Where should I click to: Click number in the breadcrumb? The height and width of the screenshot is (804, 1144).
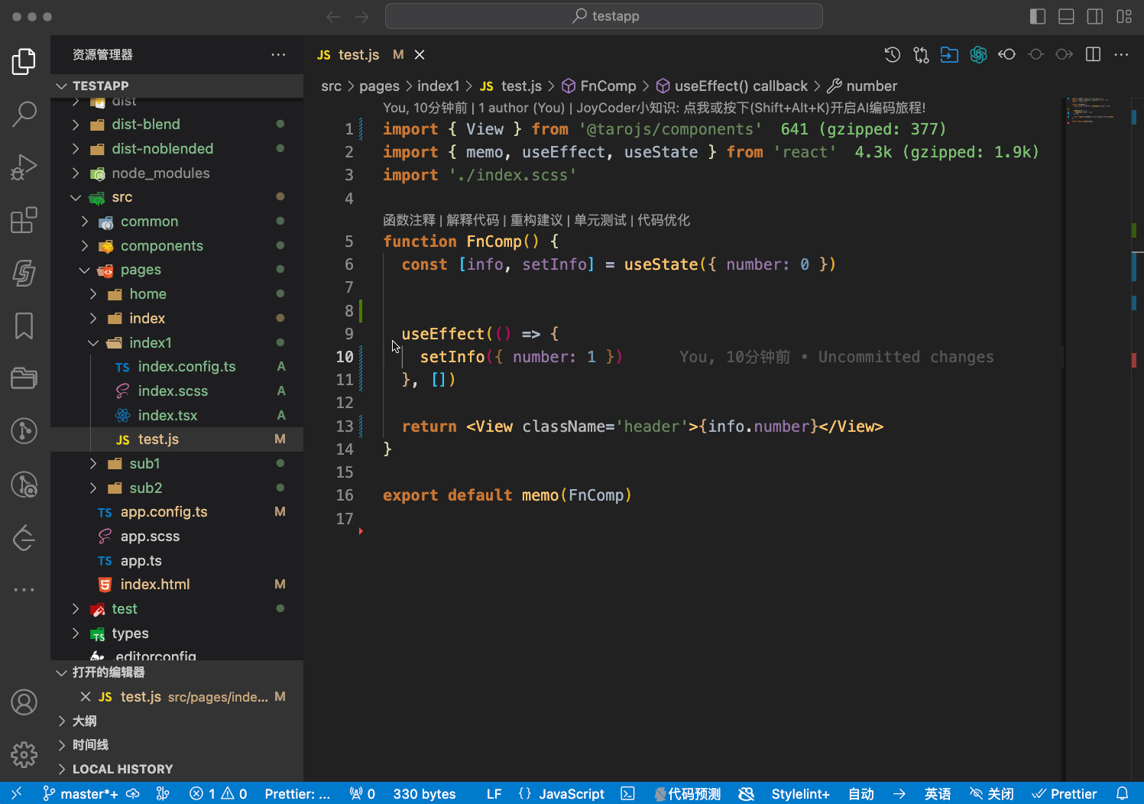coord(863,86)
